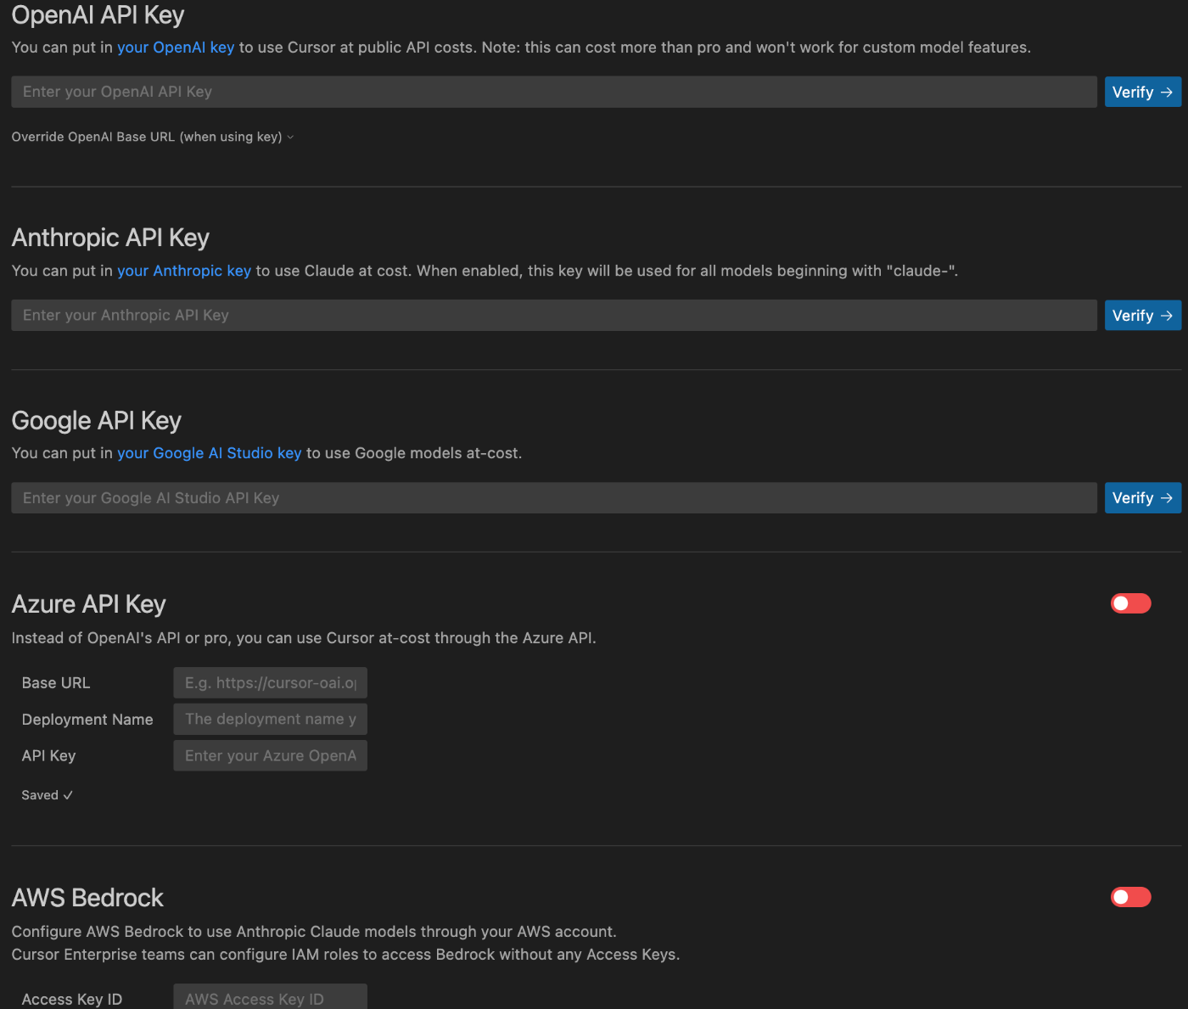Click the "AWS Bedrock" heading
Viewport: 1188px width, 1009px height.
[87, 898]
